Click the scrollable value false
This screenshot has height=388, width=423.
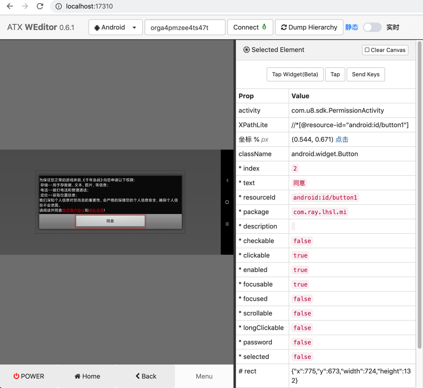click(x=302, y=313)
